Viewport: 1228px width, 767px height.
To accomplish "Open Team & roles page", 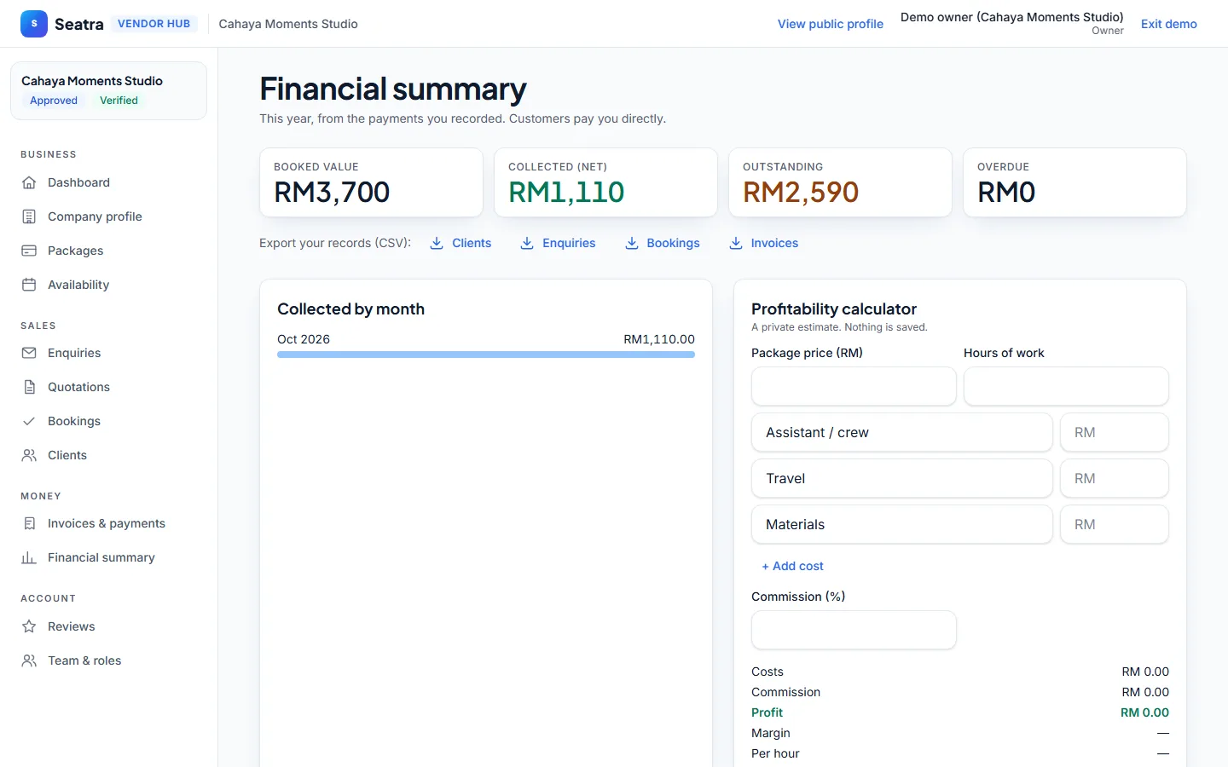I will click(108, 660).
